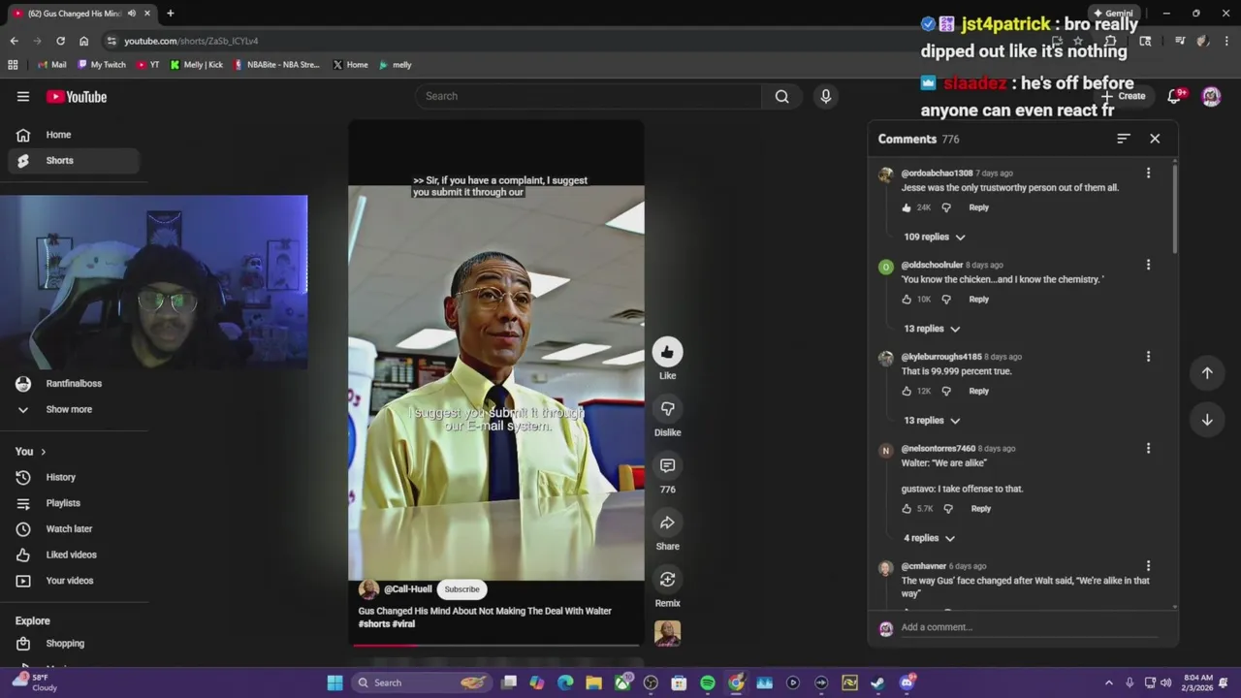The image size is (1241, 698).
Task: Open account avatar menu
Action: (1211, 96)
